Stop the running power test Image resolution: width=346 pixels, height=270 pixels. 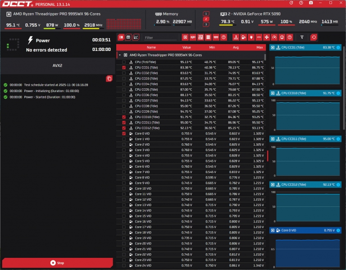tap(57, 263)
